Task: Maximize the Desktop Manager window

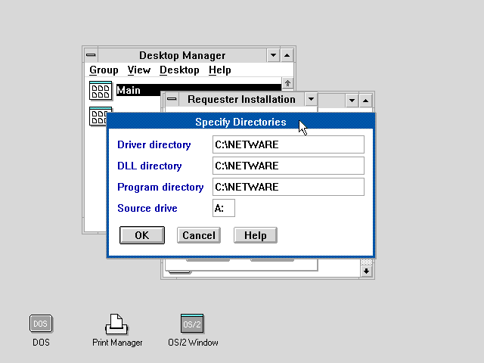Action: [x=287, y=55]
